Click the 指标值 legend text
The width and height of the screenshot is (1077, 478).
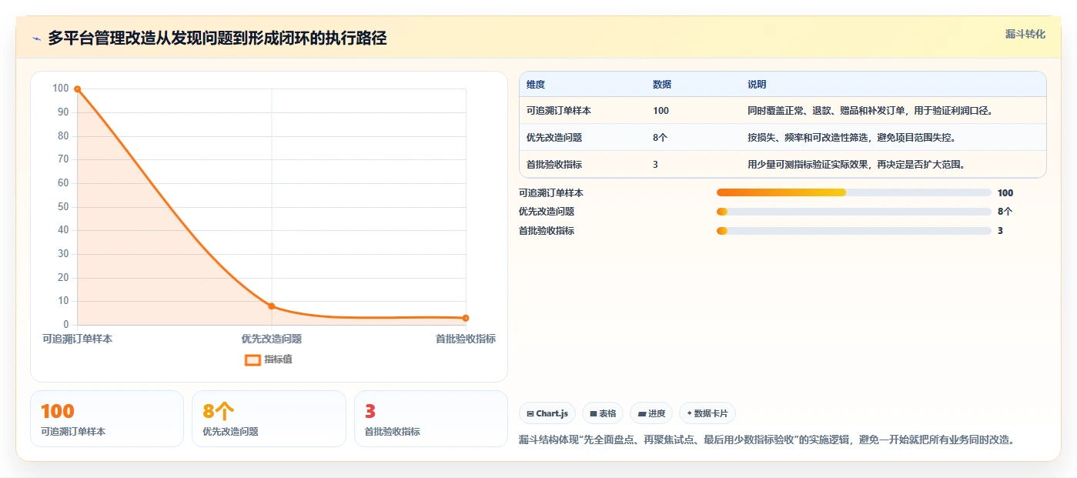point(278,359)
